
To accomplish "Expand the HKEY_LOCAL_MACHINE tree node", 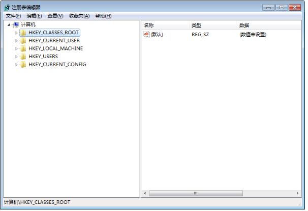I will (x=16, y=48).
